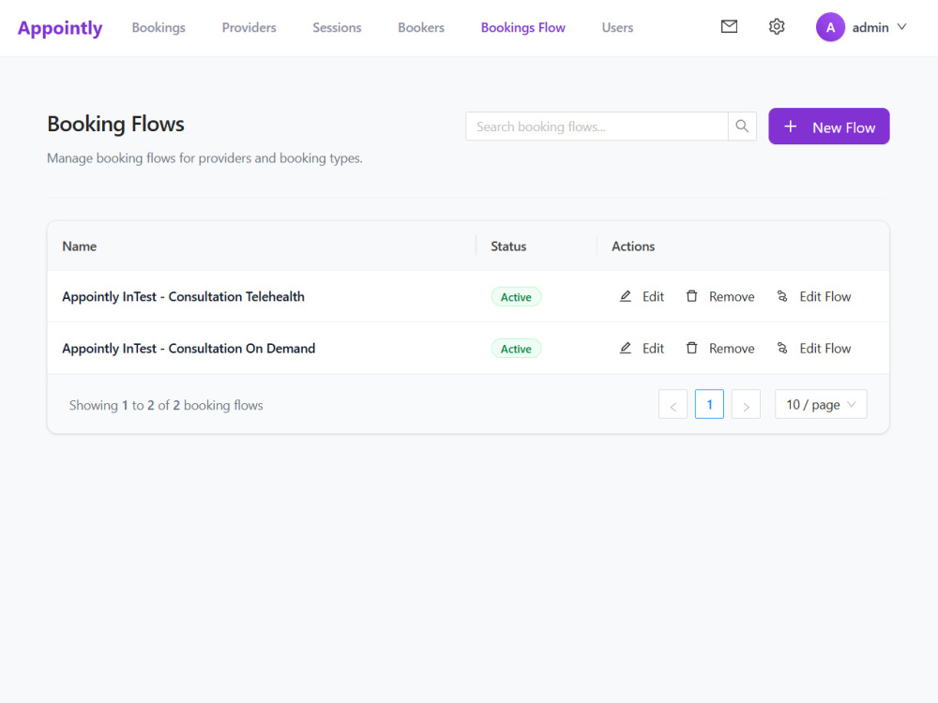
Task: Click trash icon for Consultation On Demand row
Action: [x=691, y=348]
